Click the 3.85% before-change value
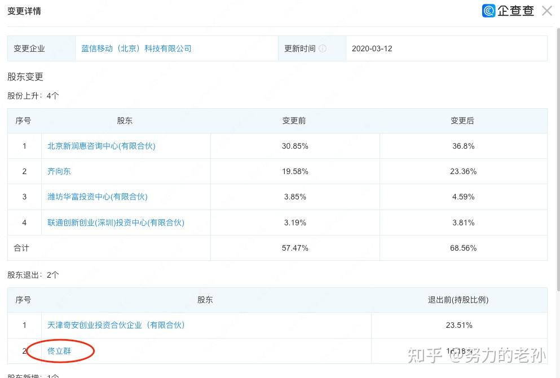 click(x=295, y=197)
